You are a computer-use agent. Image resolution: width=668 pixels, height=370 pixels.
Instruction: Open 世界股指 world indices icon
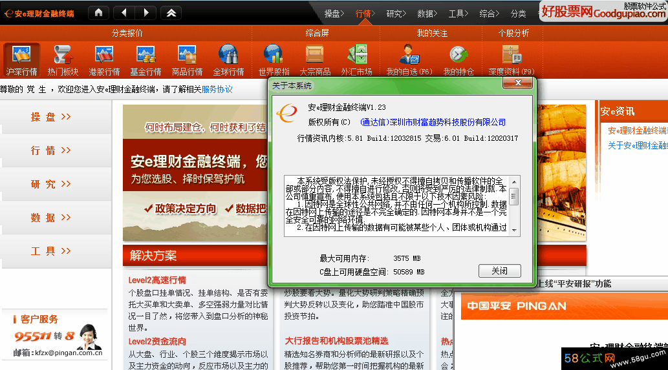pyautogui.click(x=274, y=60)
